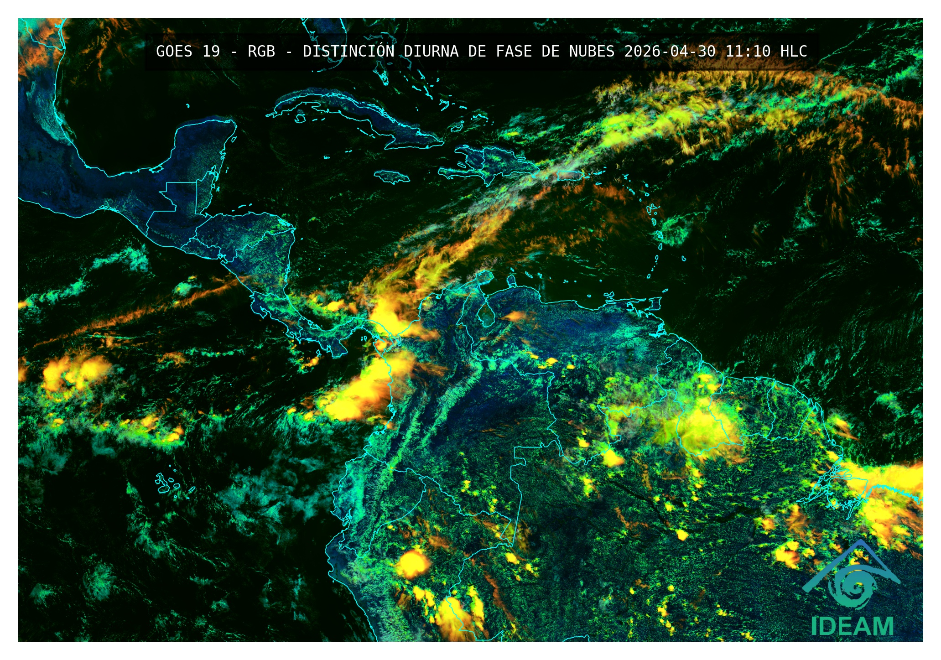Click the word NUBES in the title
The image size is (941, 660).
click(x=592, y=52)
